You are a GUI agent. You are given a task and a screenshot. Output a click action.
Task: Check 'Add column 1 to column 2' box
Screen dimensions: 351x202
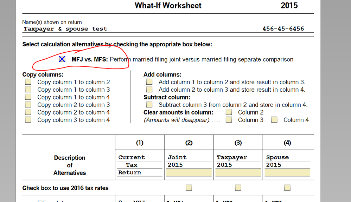[x=149, y=82]
